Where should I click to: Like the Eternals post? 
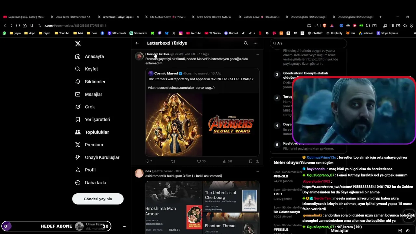click(201, 161)
